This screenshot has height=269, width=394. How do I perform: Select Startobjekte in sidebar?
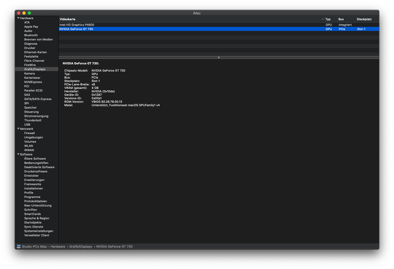(33, 222)
